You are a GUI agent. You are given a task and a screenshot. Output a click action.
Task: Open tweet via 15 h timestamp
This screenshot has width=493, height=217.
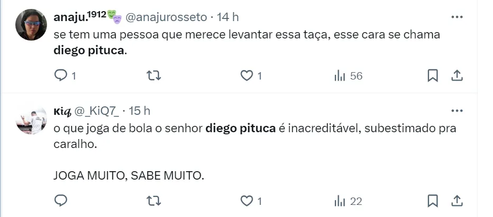point(139,111)
